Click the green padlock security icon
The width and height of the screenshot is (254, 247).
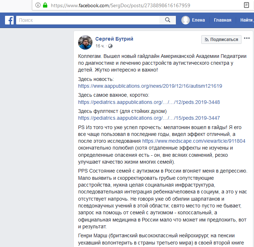[45, 5]
